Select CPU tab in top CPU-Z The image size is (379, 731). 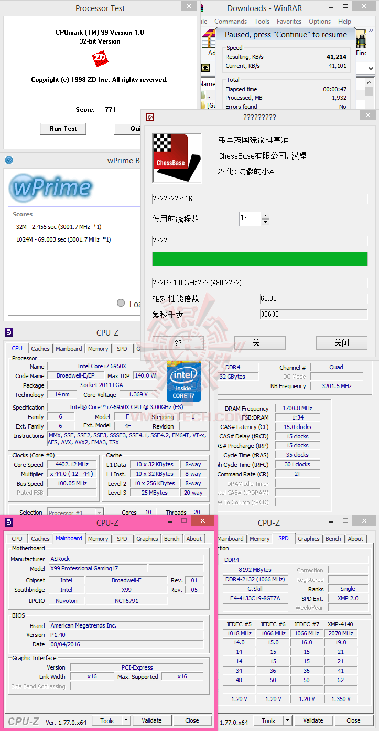[17, 348]
